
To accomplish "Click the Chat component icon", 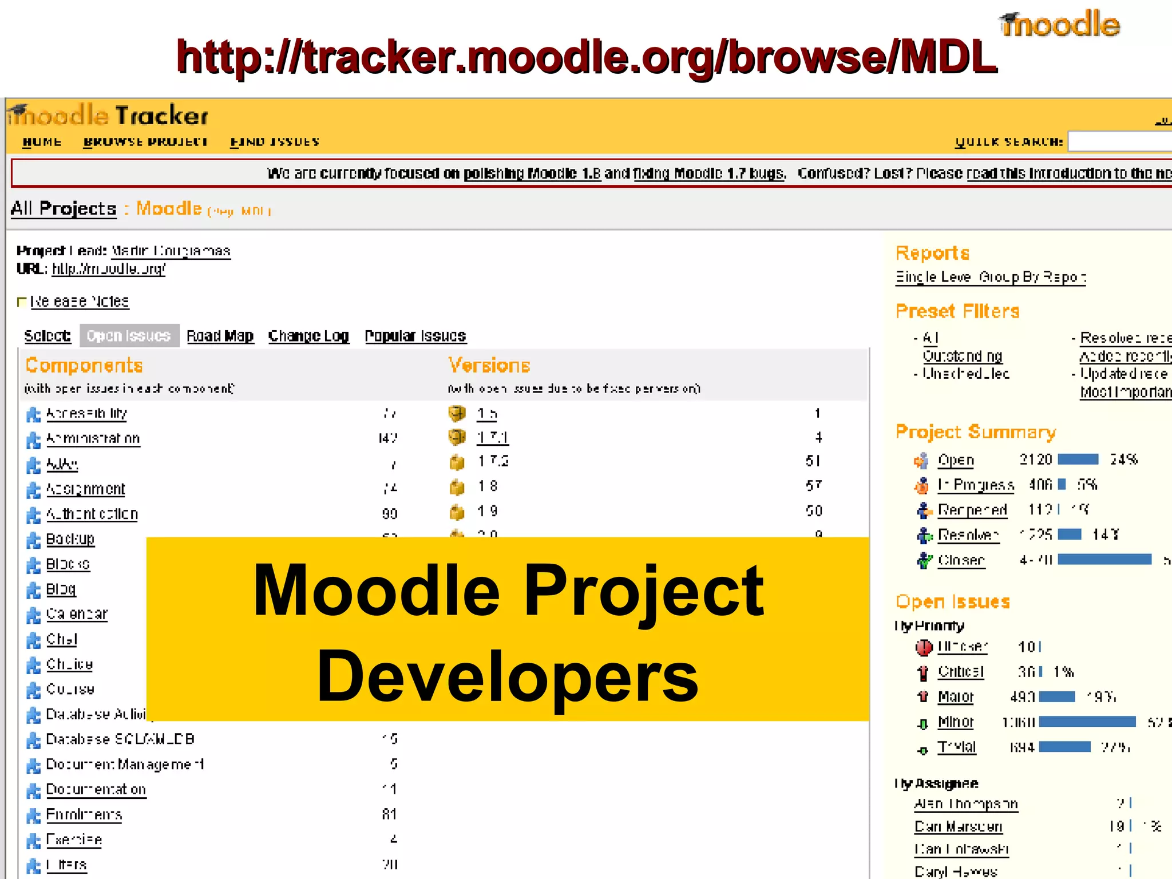I will [x=34, y=640].
